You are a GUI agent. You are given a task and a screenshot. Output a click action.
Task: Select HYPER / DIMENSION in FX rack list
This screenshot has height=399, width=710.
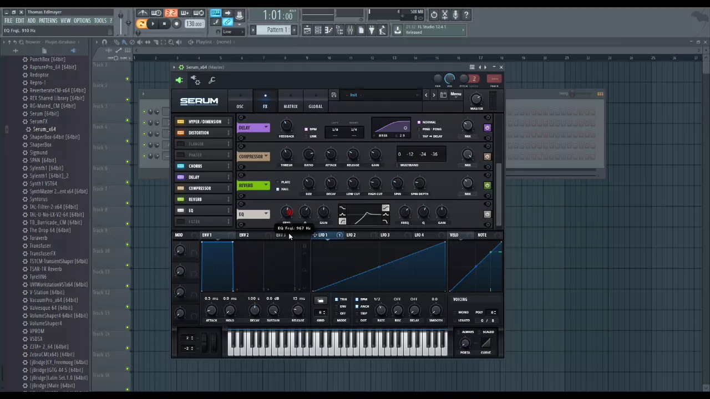click(x=203, y=122)
